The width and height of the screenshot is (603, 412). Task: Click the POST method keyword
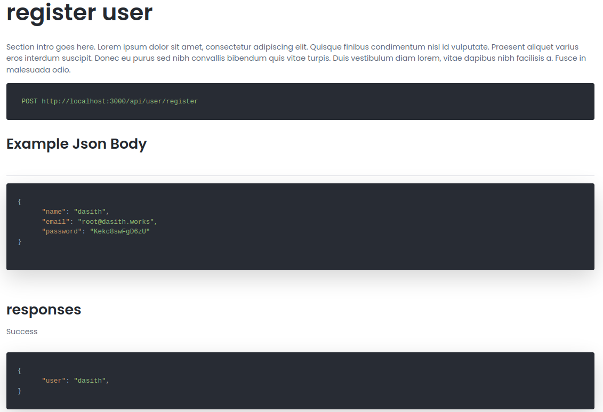(x=29, y=101)
